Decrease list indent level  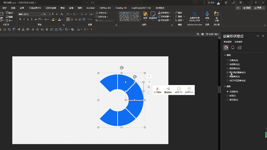coord(82,14)
